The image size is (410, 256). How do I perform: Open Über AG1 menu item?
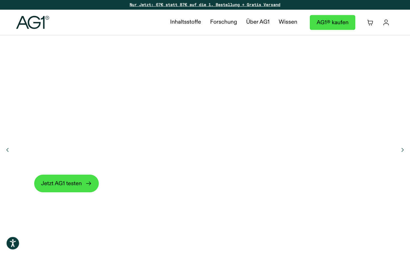click(x=258, y=22)
